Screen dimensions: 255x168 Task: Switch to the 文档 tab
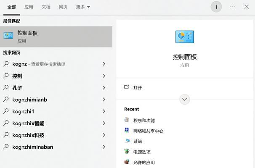point(46,7)
